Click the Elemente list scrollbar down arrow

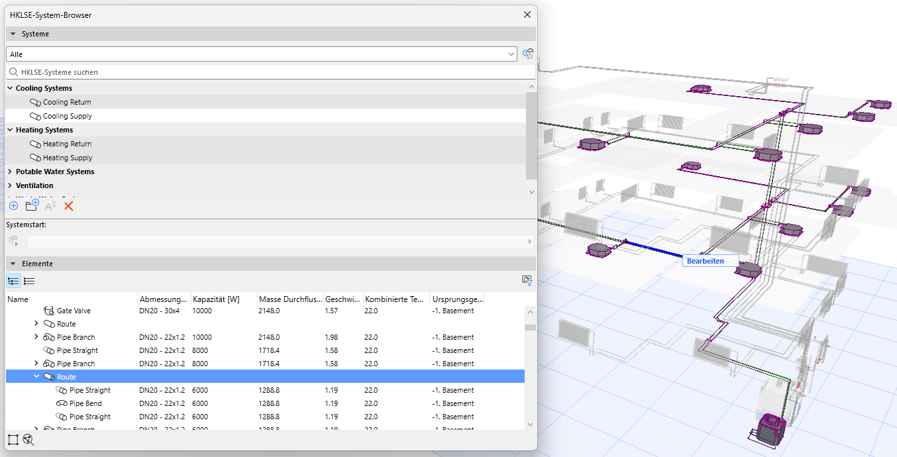[x=530, y=424]
